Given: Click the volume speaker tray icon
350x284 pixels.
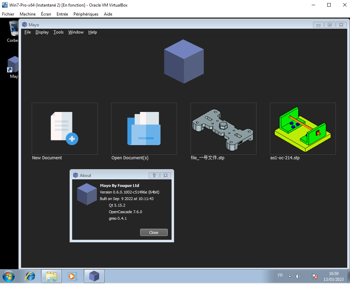Looking at the screenshot, I should (x=298, y=276).
